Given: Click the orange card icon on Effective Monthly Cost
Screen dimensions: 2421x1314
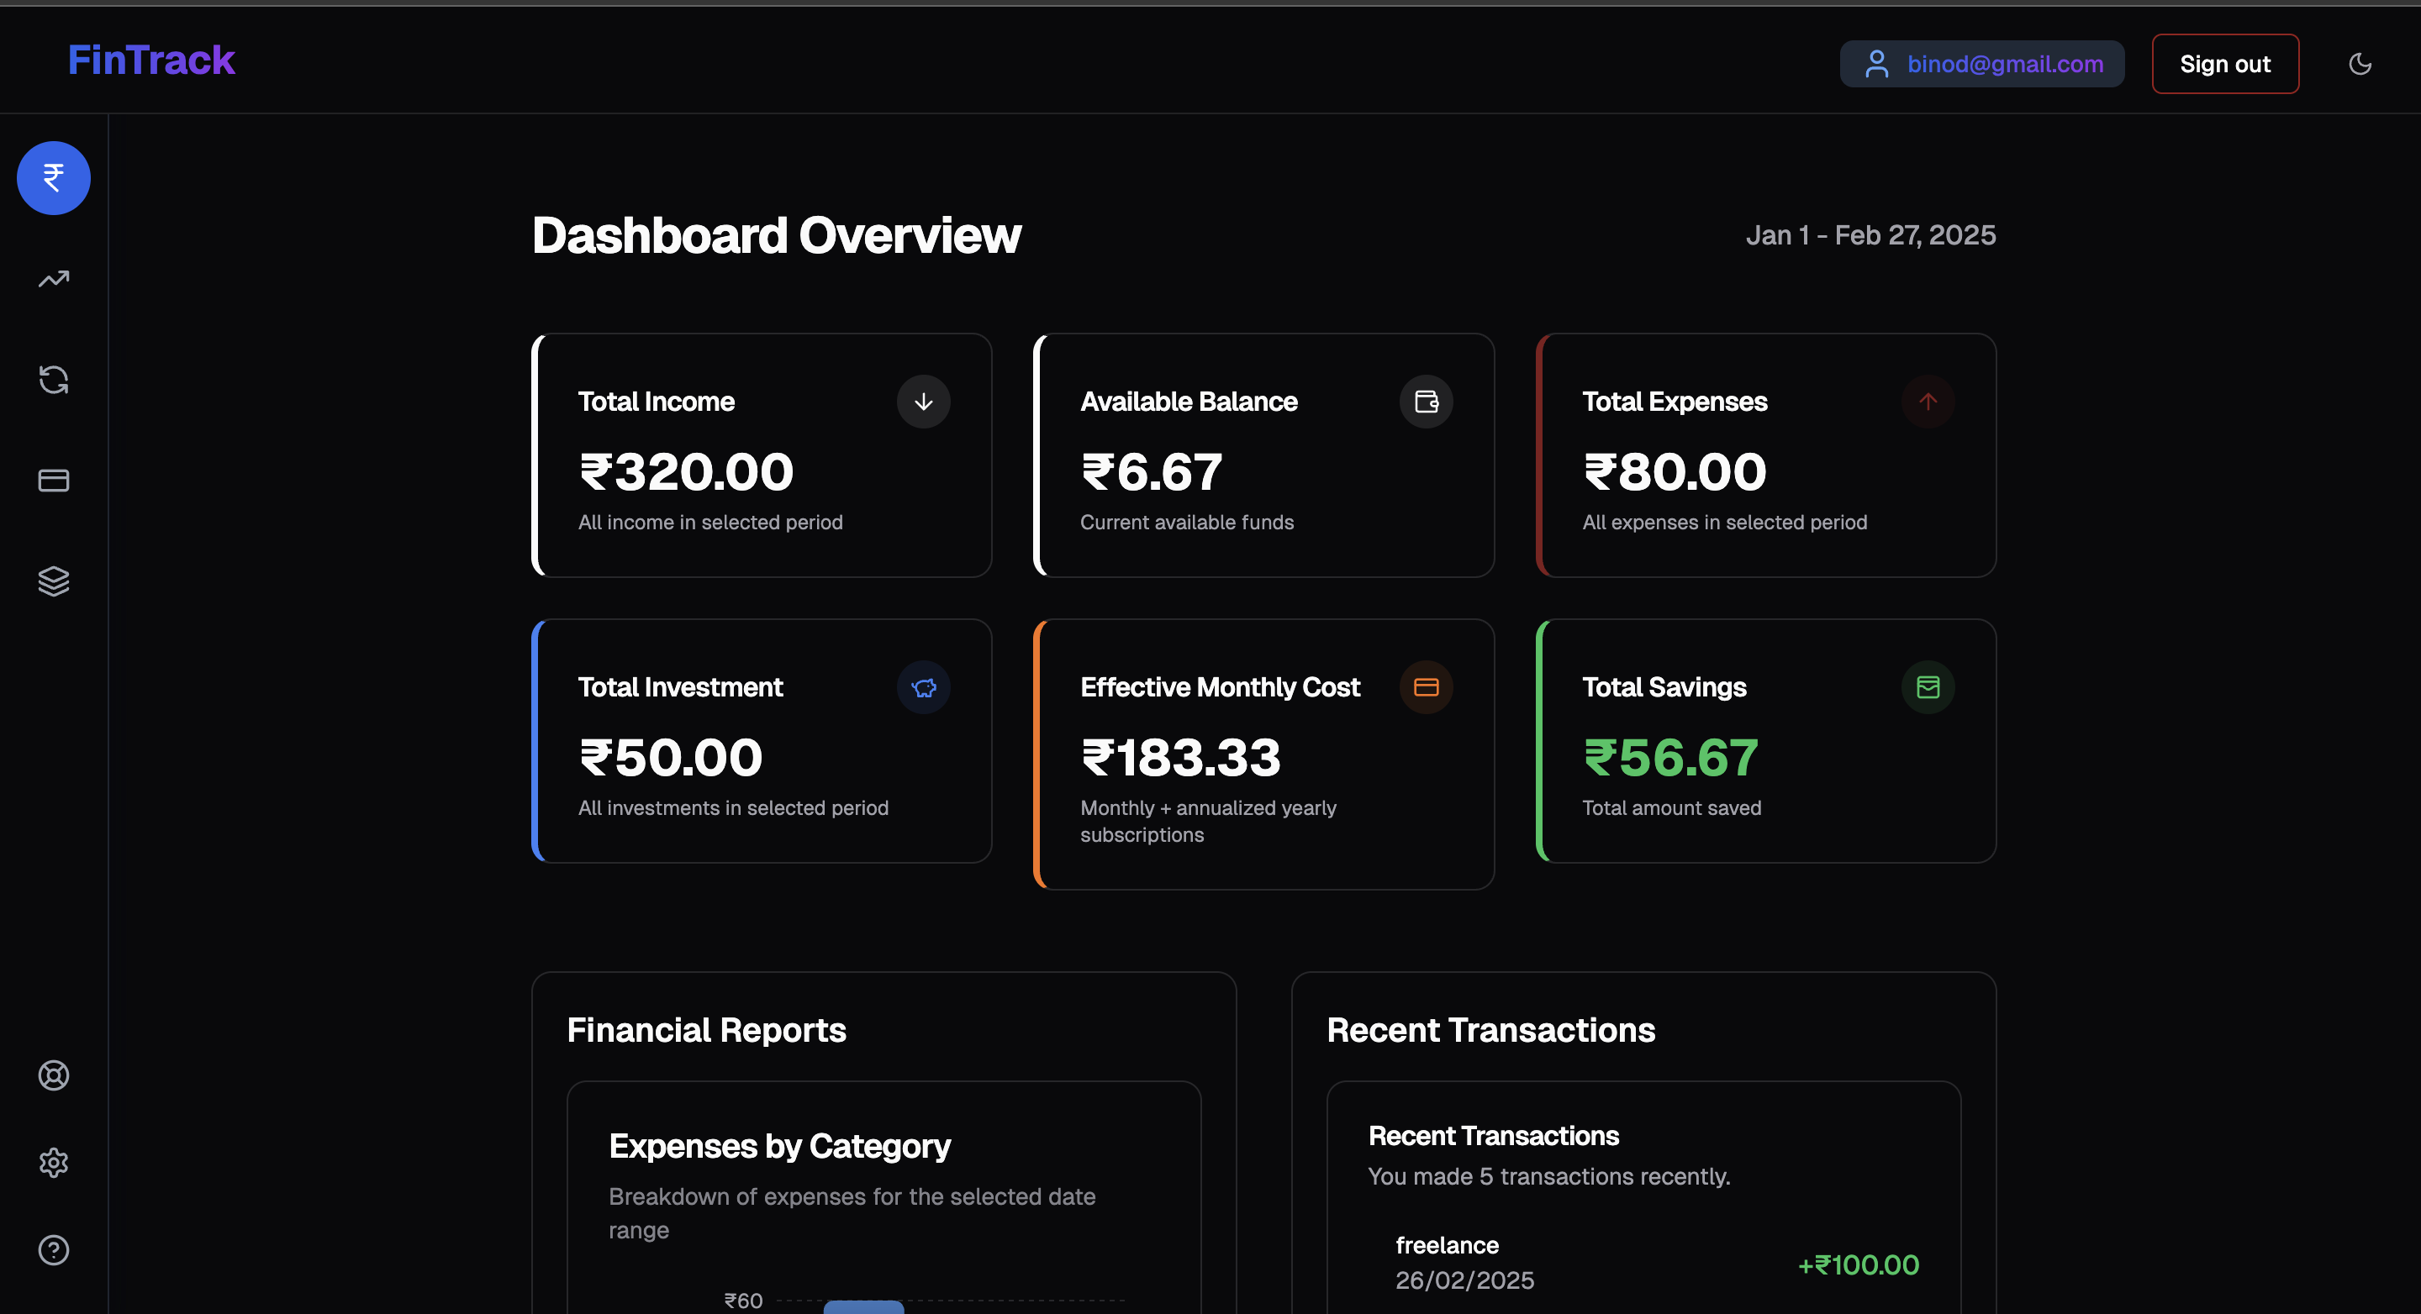Looking at the screenshot, I should point(1426,687).
